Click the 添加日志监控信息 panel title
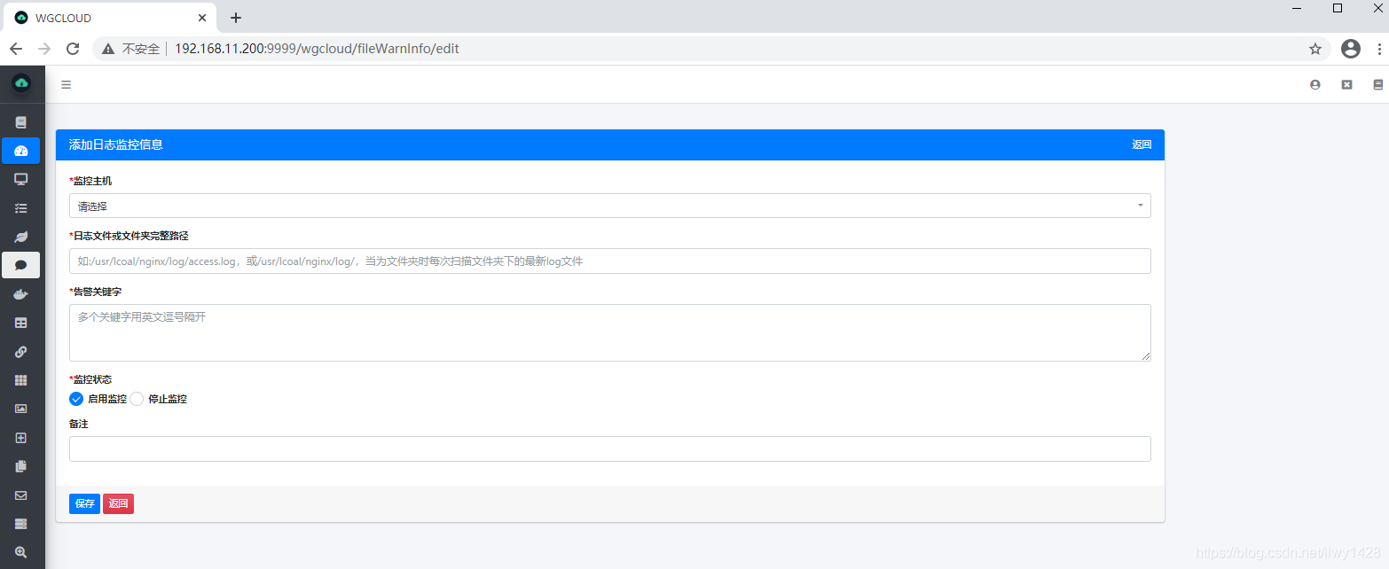The height and width of the screenshot is (569, 1389). click(x=116, y=144)
